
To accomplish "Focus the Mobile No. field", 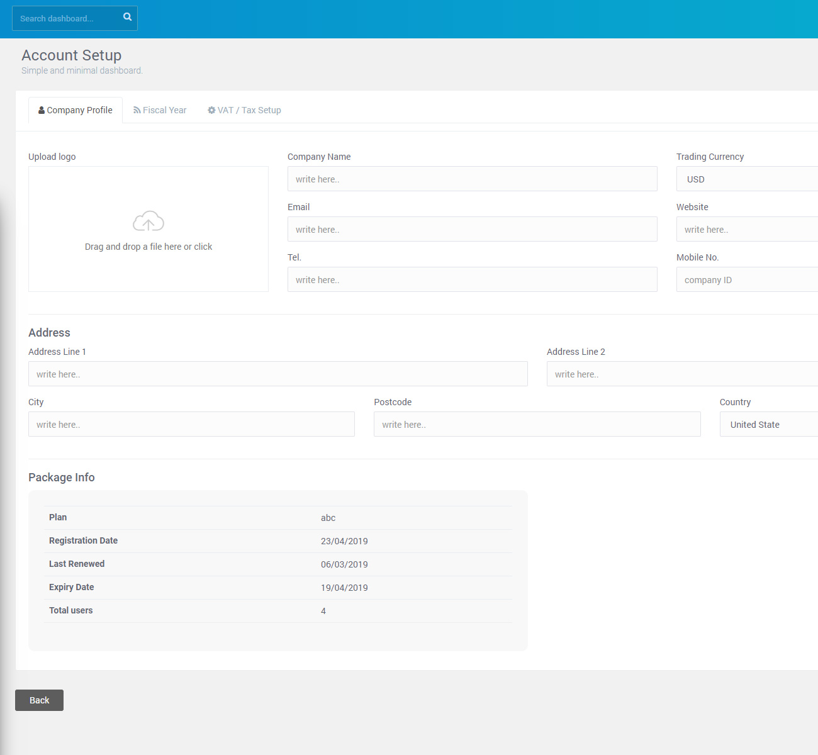I will click(x=748, y=280).
